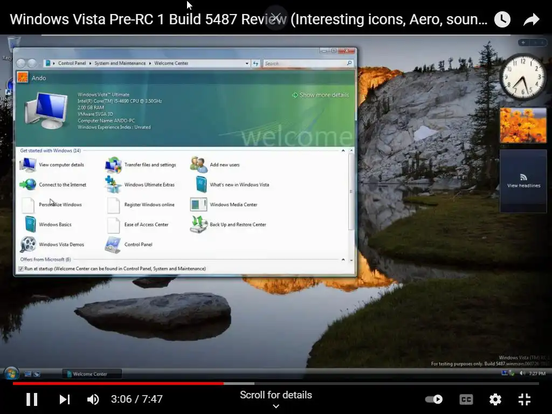This screenshot has width=552, height=414.
Task: Click the Share arrow icon
Action: point(531,19)
